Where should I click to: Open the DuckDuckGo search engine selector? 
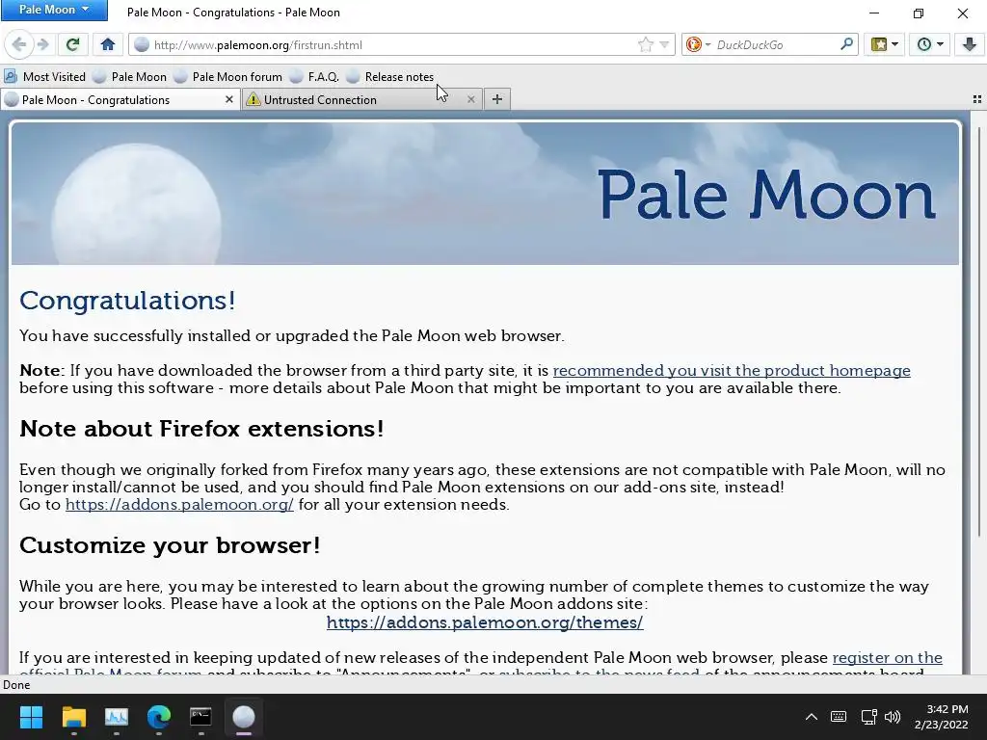[698, 44]
